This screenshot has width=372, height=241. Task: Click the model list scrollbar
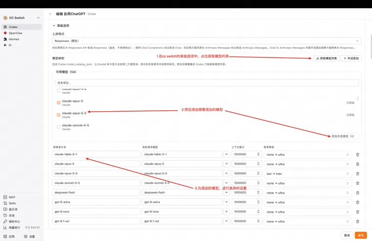point(357,99)
